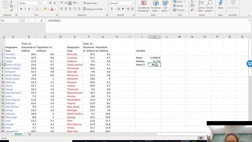The width and height of the screenshot is (252, 142).
Task: Apply Borders with the borders icon
Action: coord(37,9)
